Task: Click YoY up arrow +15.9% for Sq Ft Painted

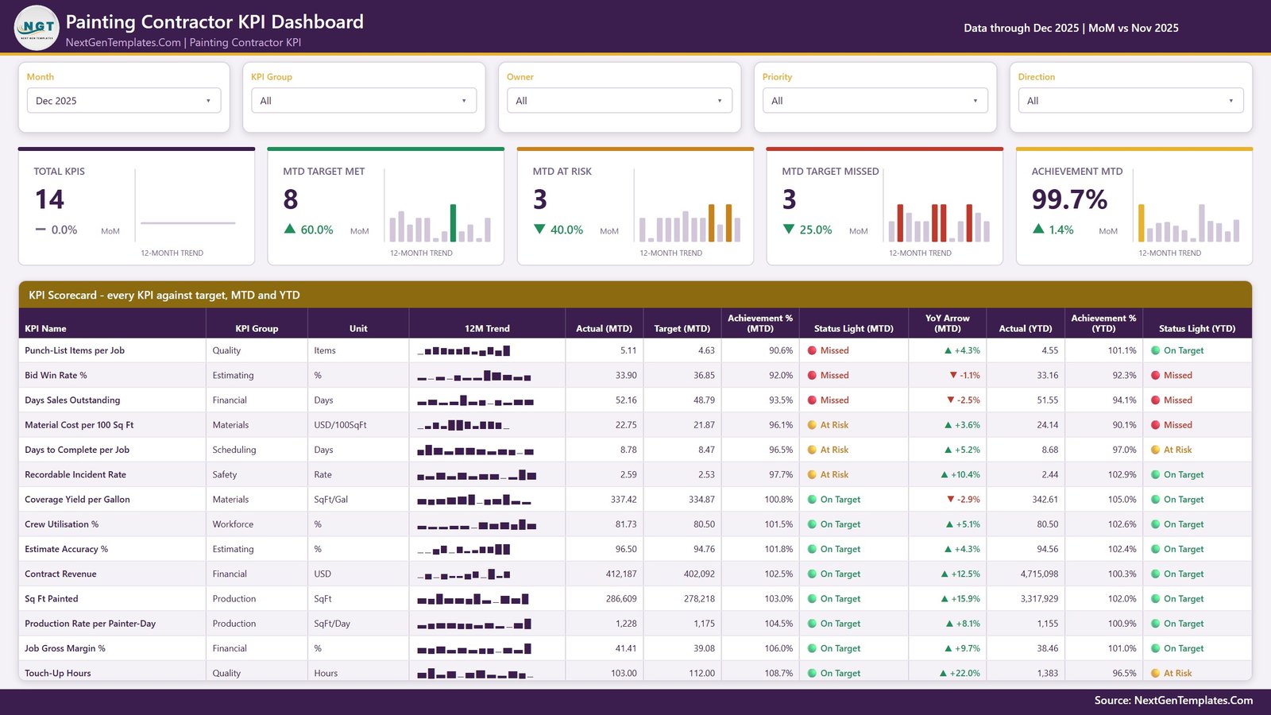Action: [945, 599]
